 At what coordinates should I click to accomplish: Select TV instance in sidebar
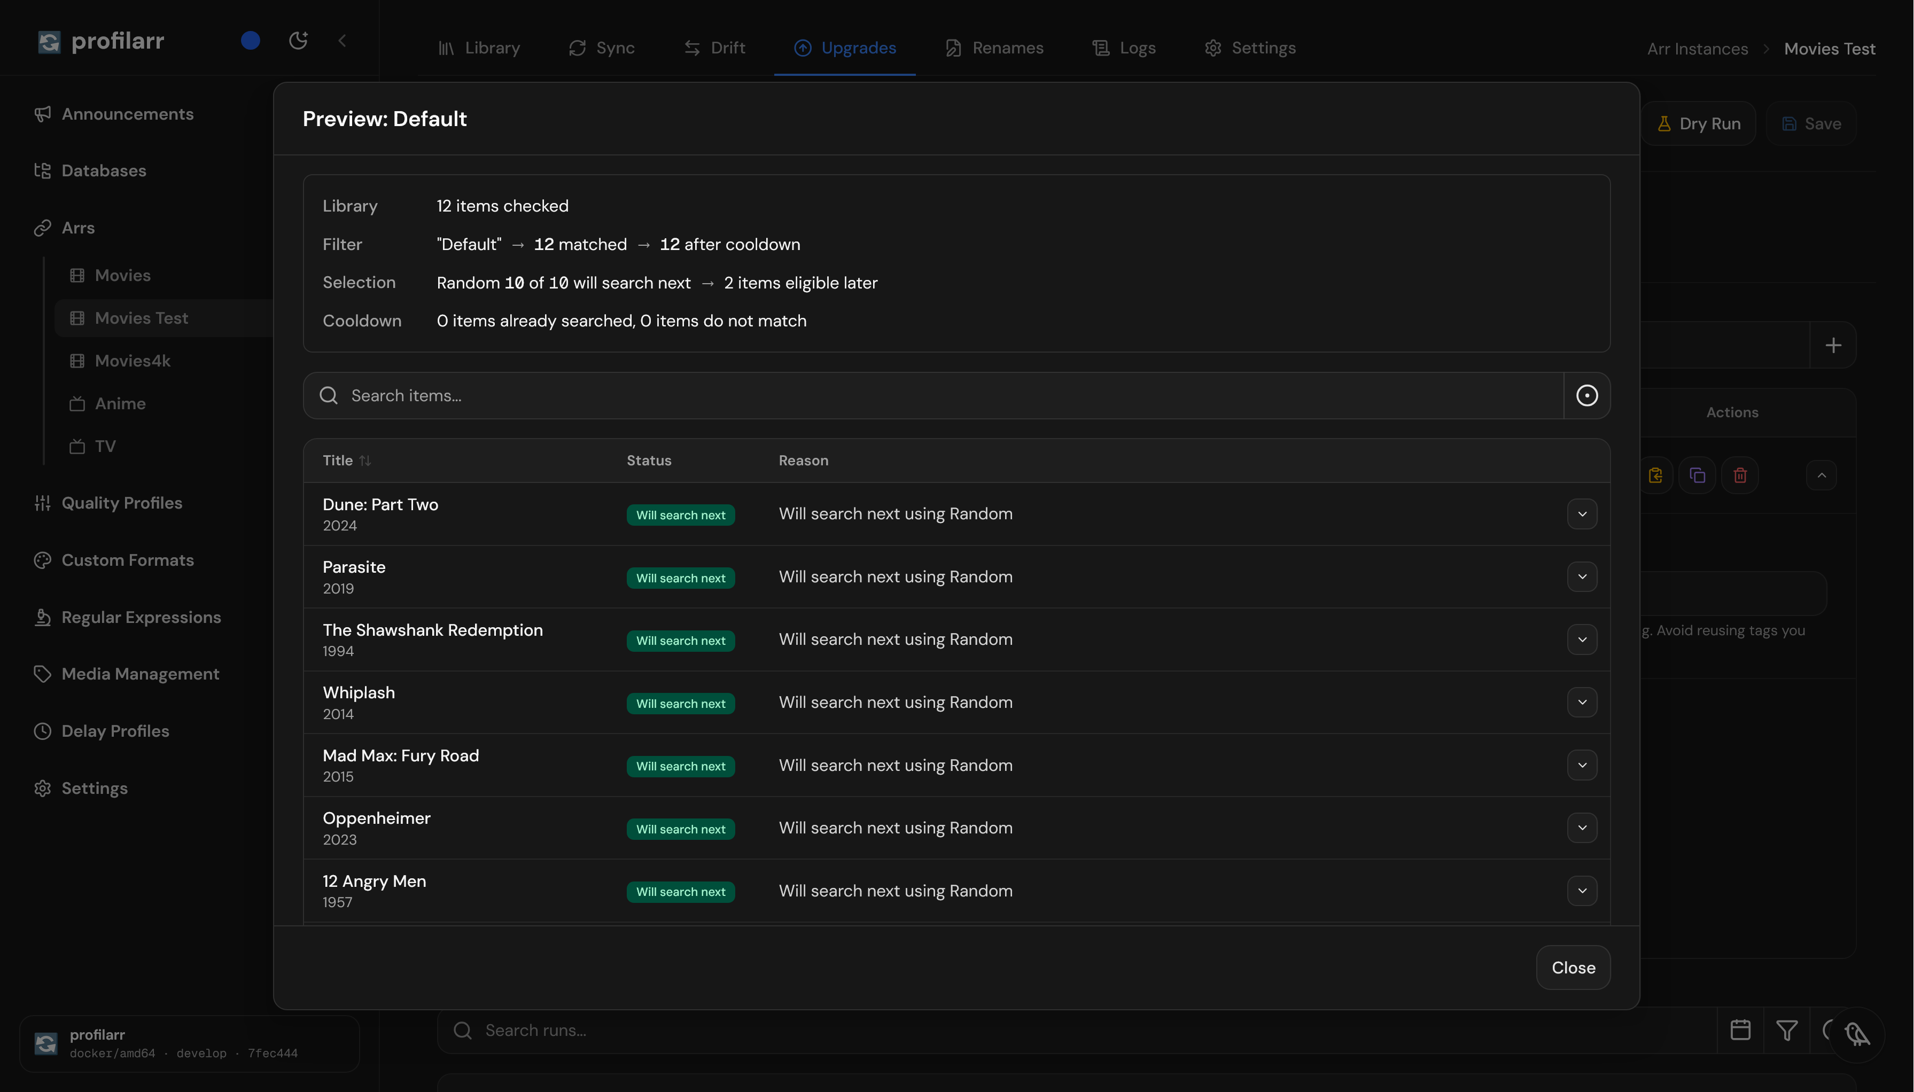click(92, 446)
